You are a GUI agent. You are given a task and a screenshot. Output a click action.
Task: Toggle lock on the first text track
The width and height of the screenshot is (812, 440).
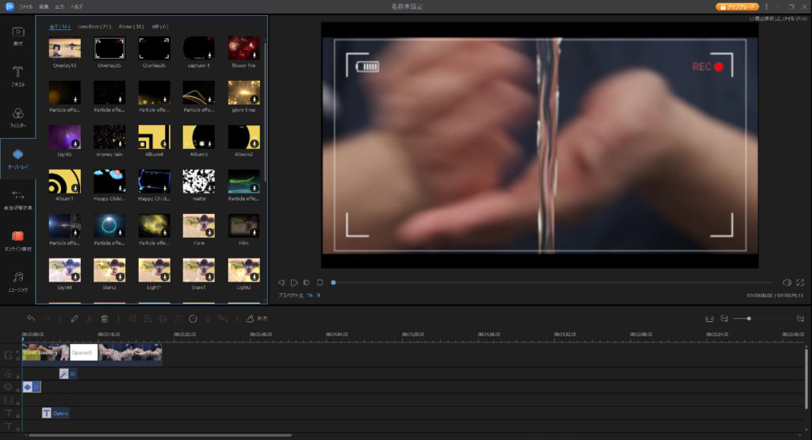tap(17, 415)
